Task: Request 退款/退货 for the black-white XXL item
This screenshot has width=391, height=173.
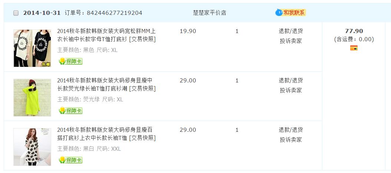Action: (x=291, y=130)
